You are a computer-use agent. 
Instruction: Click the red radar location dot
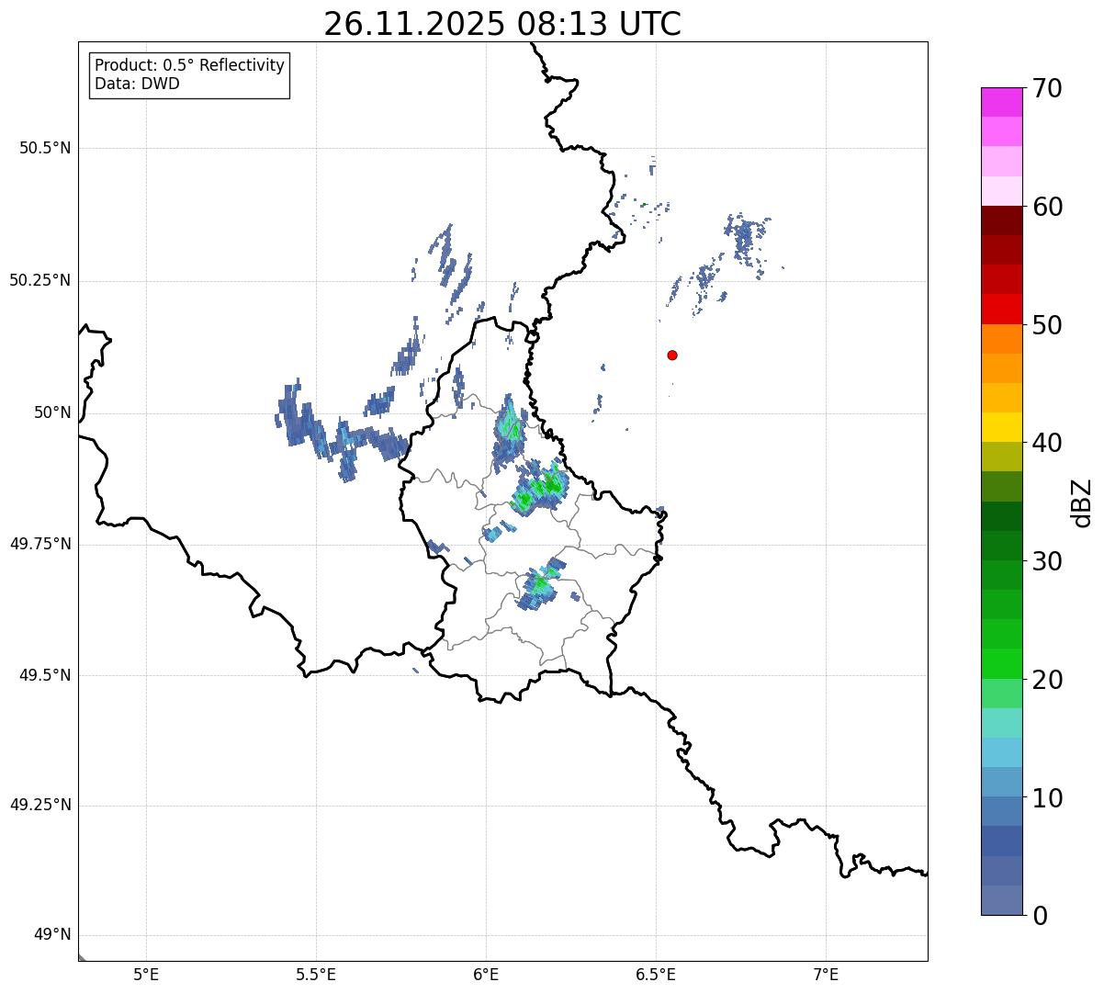click(672, 355)
